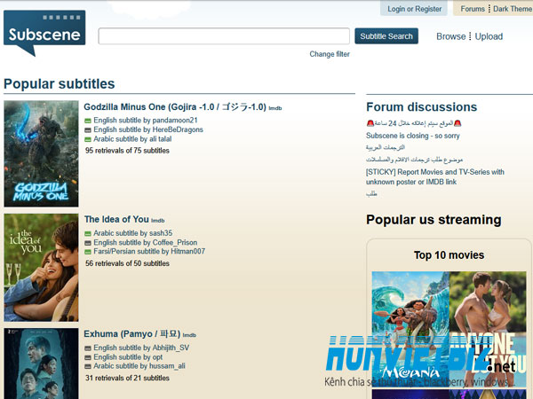The width and height of the screenshot is (533, 399).
Task: Open 'Subscene is closing - so sorry' thread
Action: pos(413,136)
